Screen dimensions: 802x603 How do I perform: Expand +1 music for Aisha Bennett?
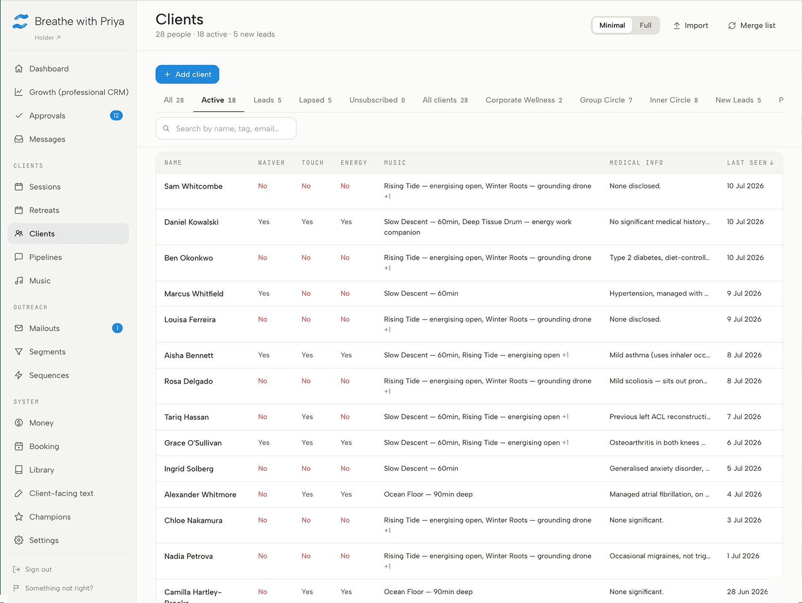click(x=565, y=355)
